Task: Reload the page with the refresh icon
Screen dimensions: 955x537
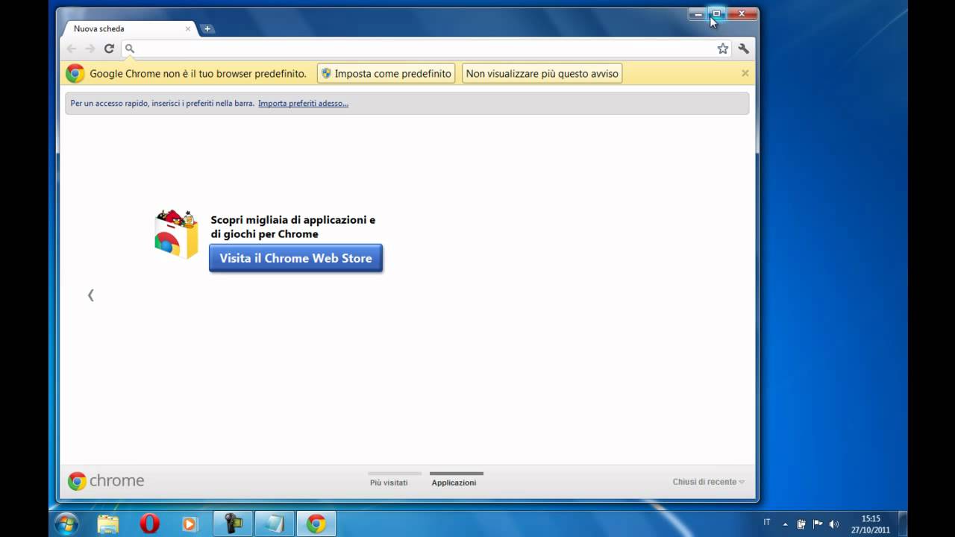Action: point(109,48)
